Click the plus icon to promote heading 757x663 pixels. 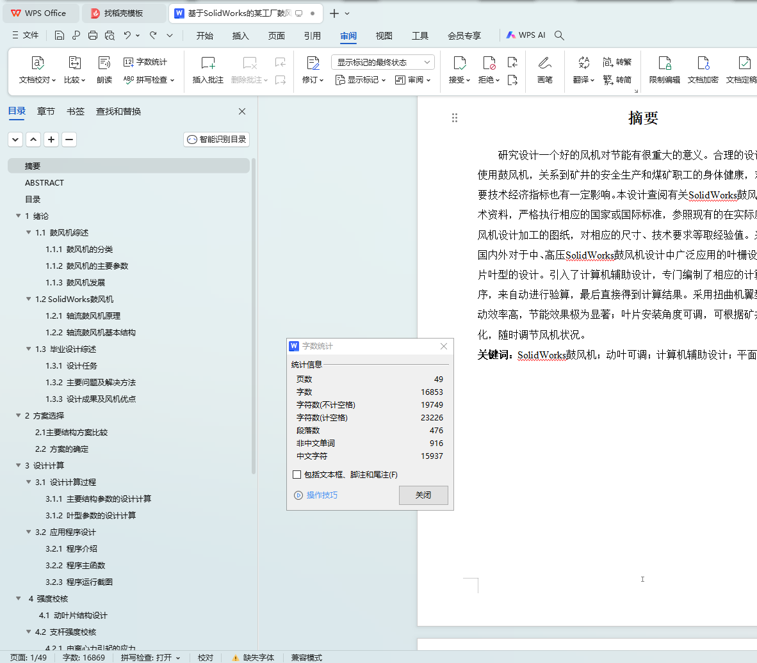coord(51,140)
